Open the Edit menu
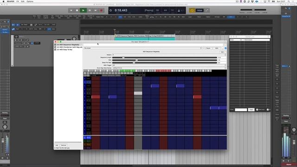 pyautogui.click(x=23, y=1)
